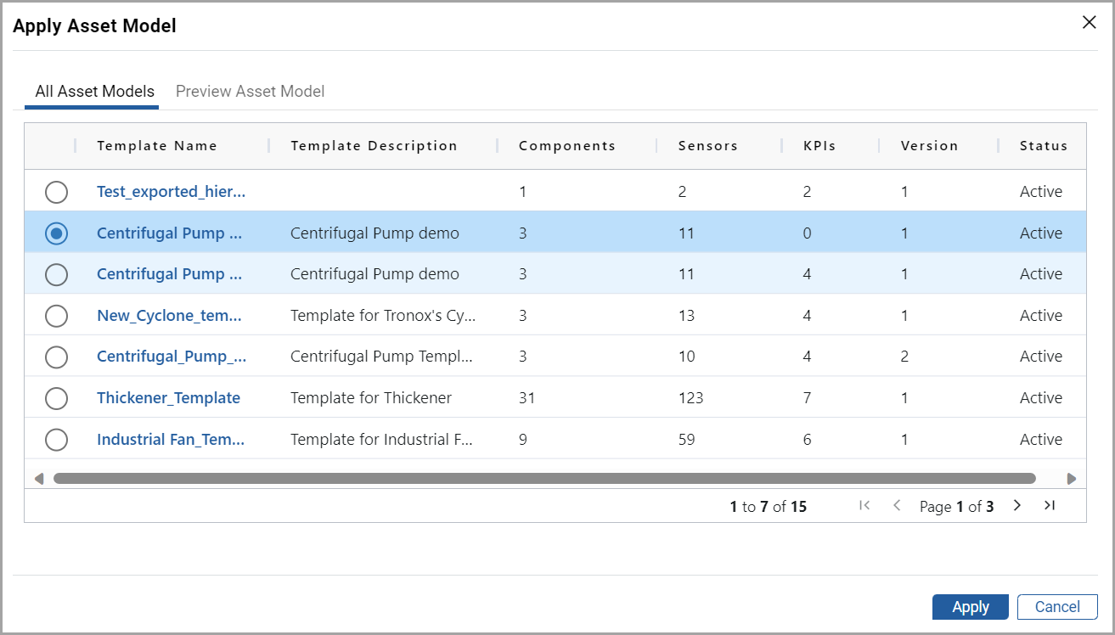The image size is (1115, 635).
Task: Close the Apply Asset Model dialog
Action: [1089, 23]
